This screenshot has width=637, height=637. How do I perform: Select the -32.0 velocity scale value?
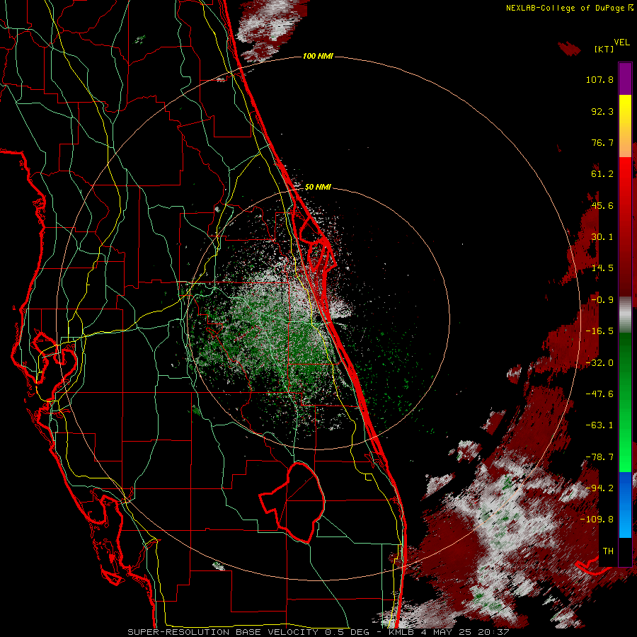(599, 363)
